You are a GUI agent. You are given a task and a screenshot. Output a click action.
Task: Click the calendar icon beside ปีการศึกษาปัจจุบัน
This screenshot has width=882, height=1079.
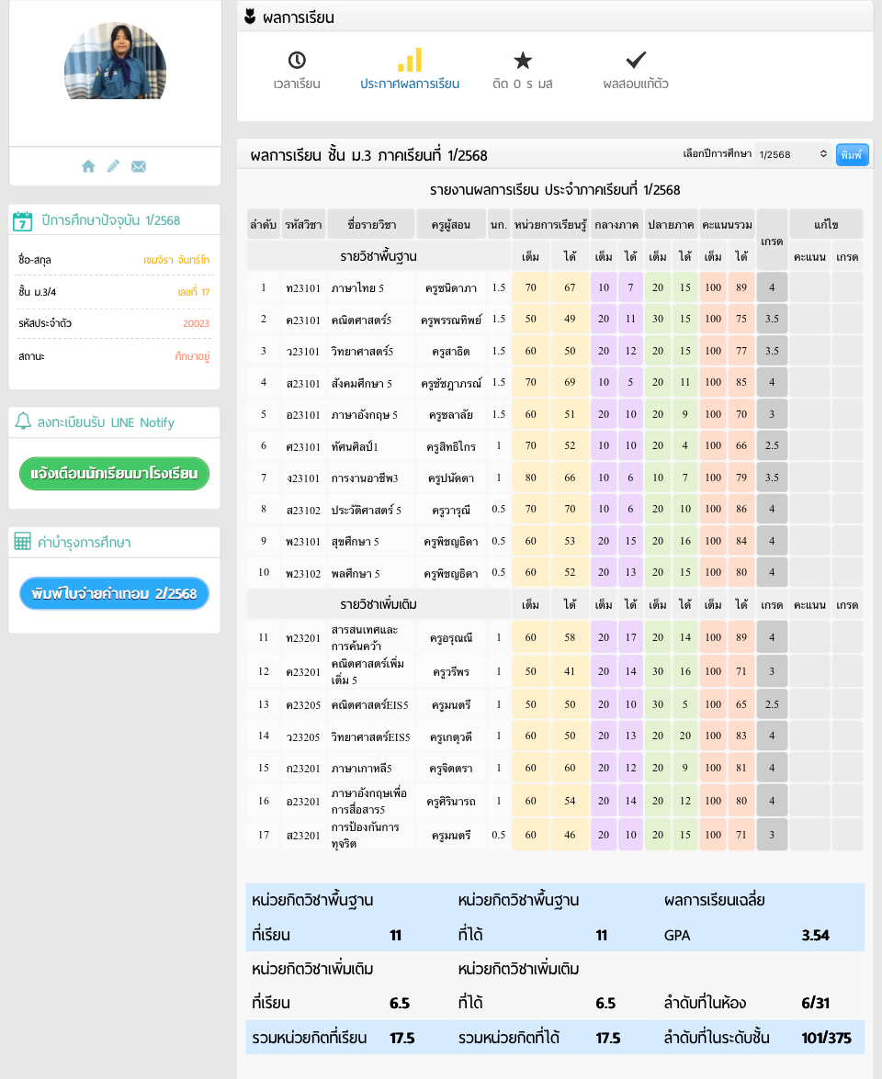23,220
